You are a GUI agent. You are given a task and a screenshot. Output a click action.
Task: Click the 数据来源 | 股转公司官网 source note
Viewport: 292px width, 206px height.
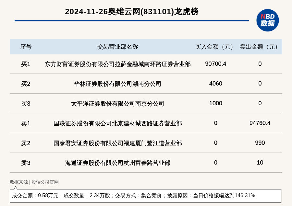[x=34, y=182]
